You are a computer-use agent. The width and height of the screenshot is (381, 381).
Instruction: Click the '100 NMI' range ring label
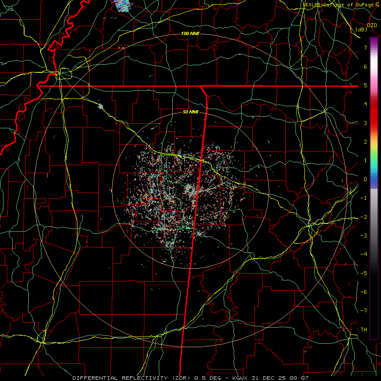190,33
